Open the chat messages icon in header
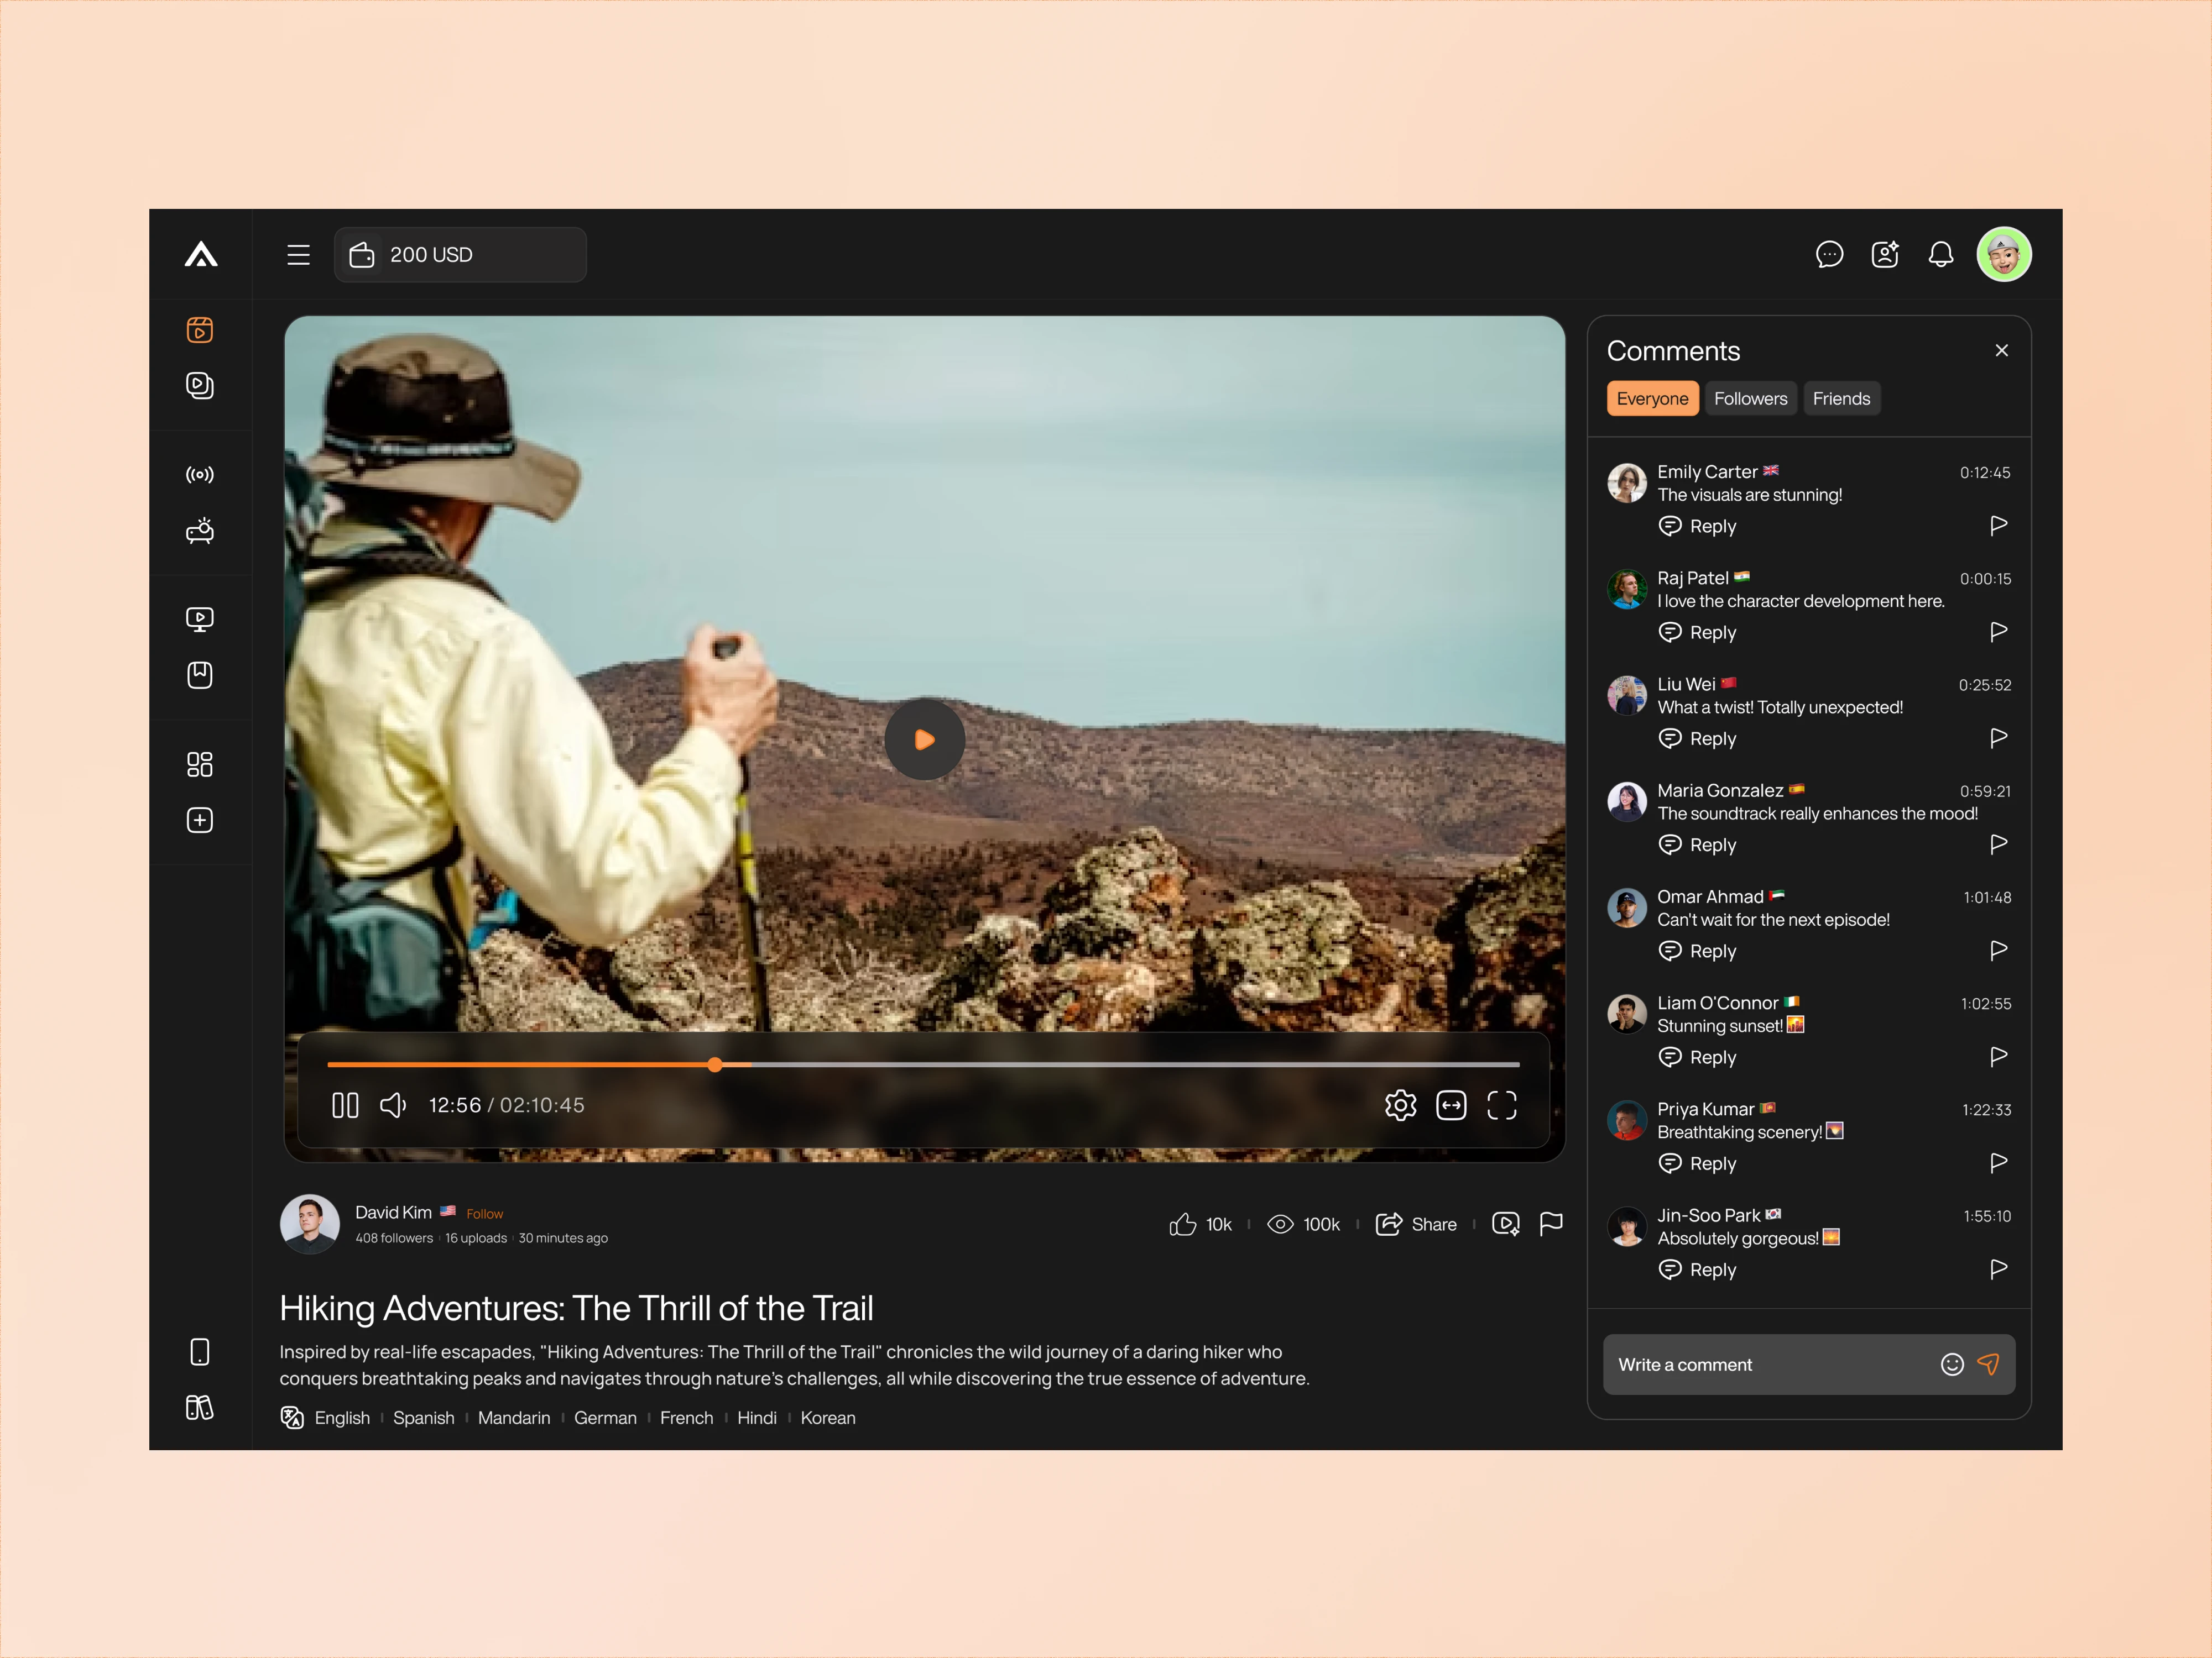2212x1658 pixels. [x=1829, y=255]
